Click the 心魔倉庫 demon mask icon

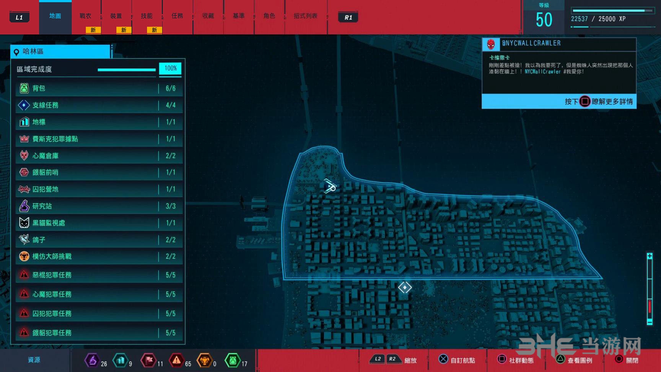pyautogui.click(x=24, y=155)
